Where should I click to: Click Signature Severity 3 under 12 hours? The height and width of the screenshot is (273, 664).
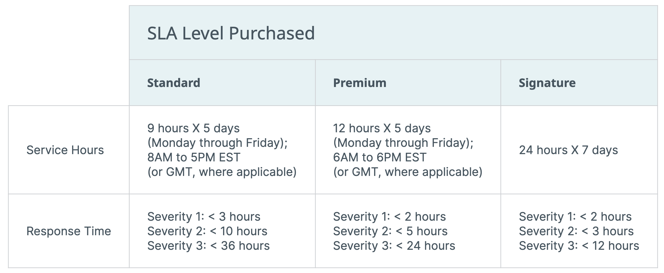point(579,246)
